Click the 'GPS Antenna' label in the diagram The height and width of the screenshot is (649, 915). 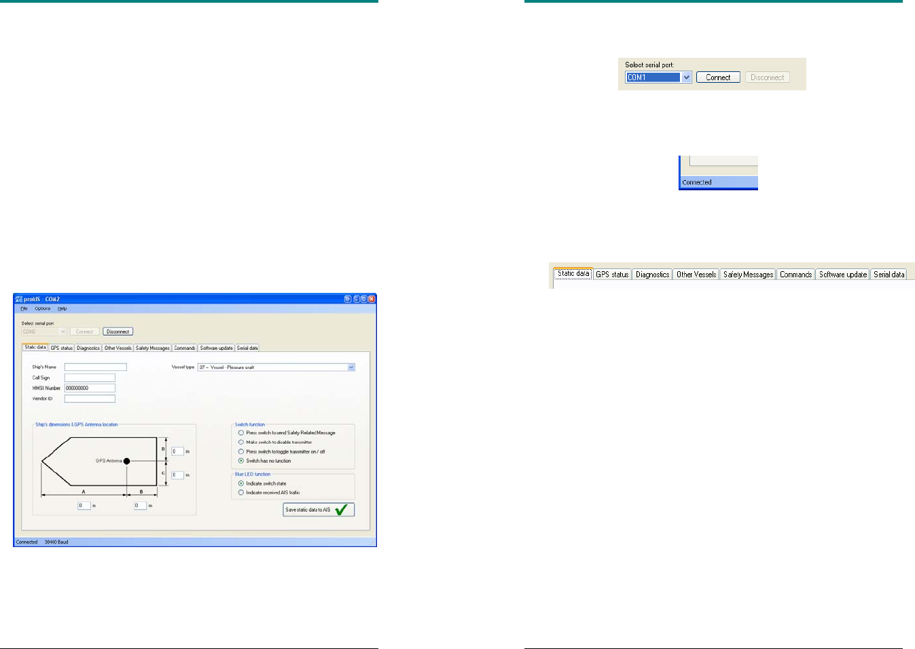pos(109,461)
